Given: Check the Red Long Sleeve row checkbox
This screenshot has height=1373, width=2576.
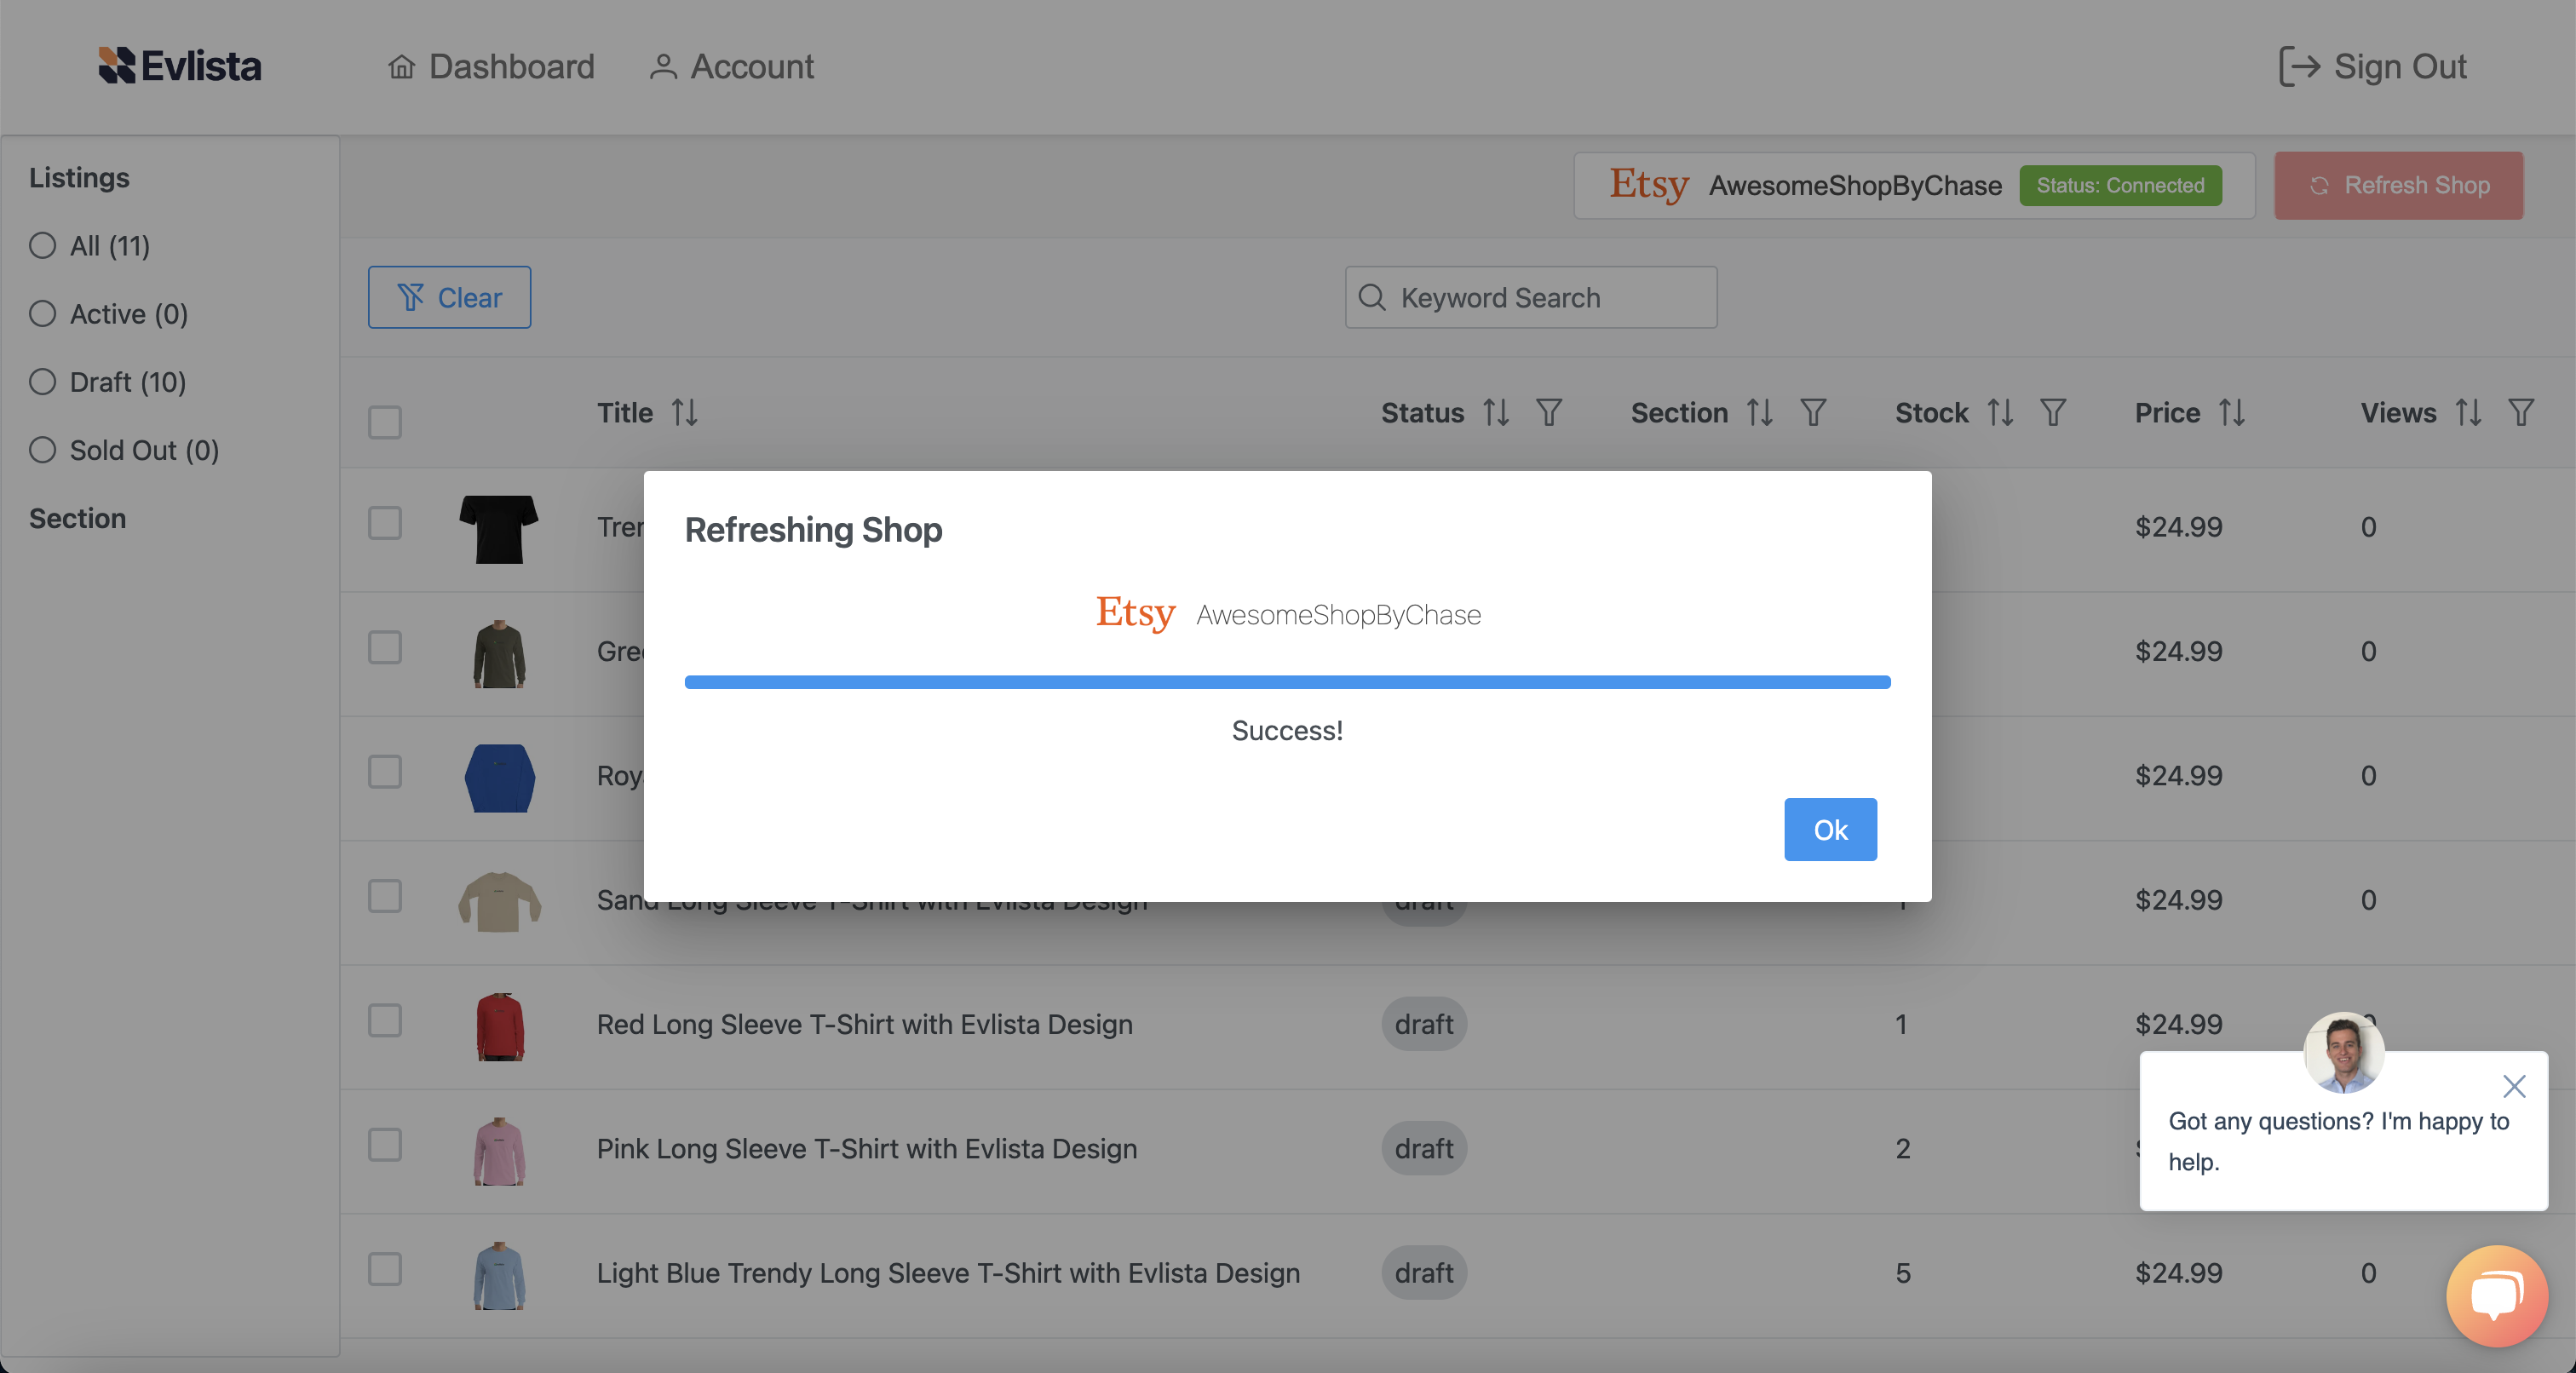Looking at the screenshot, I should 385,1021.
